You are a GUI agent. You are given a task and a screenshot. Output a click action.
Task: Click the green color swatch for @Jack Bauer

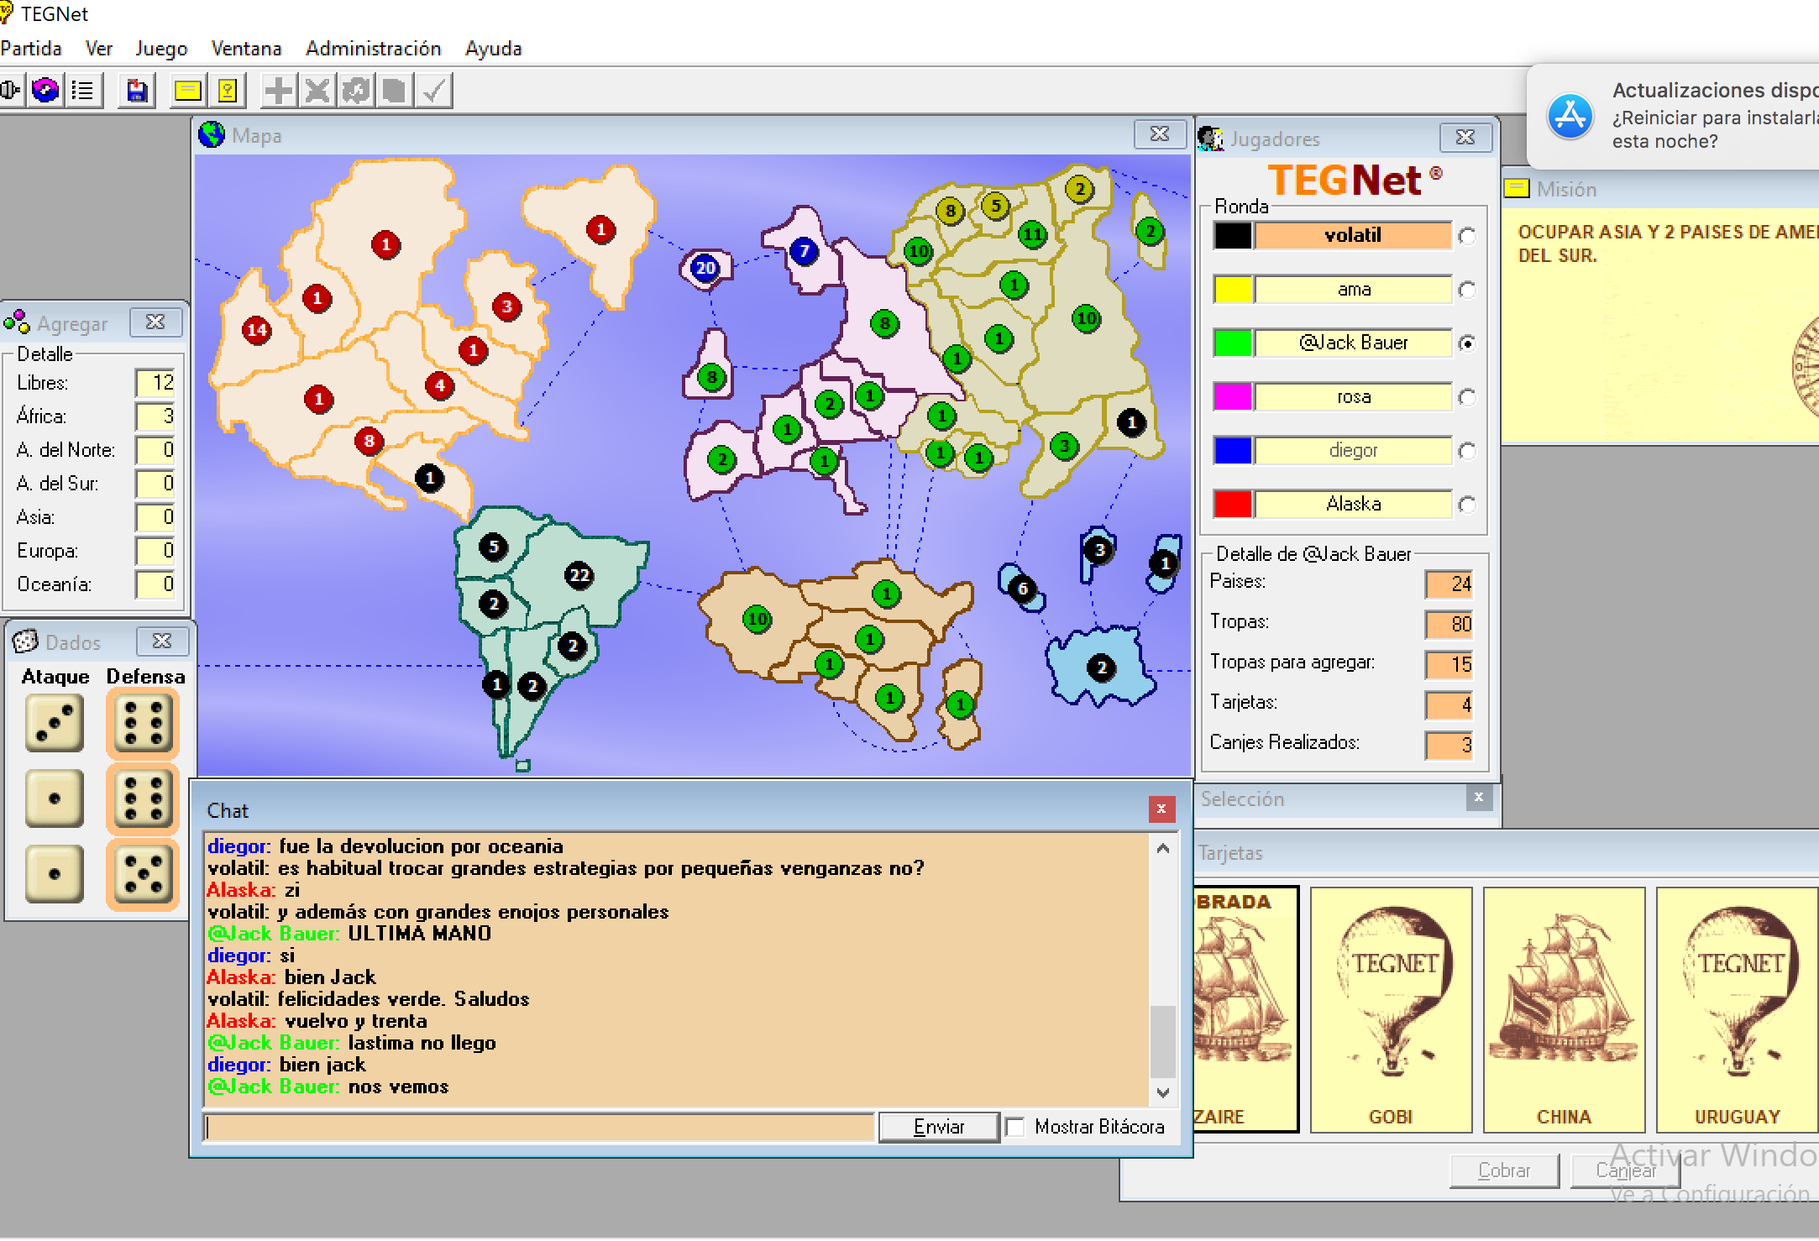point(1233,343)
